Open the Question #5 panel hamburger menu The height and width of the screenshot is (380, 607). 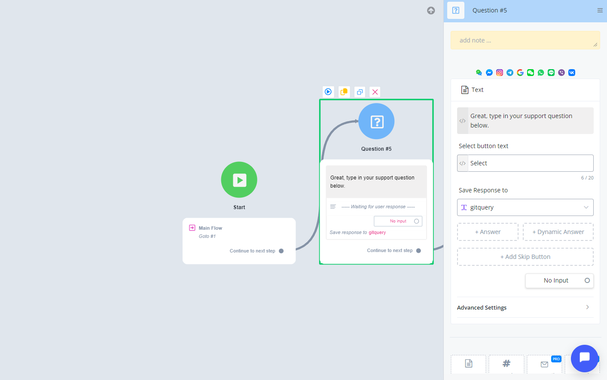(600, 11)
